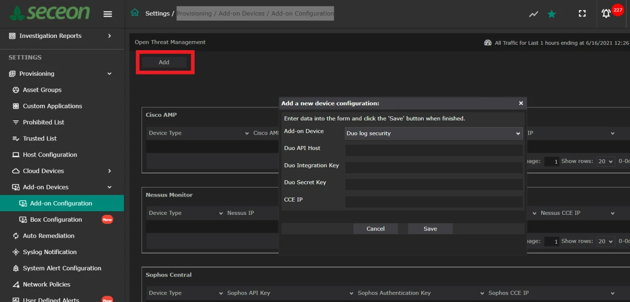Open System Alert Configuration
Image resolution: width=630 pixels, height=302 pixels.
pyautogui.click(x=61, y=268)
